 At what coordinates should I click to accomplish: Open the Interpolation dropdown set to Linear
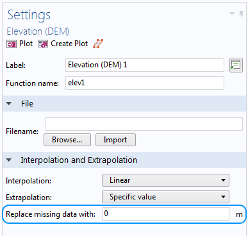coord(165,180)
